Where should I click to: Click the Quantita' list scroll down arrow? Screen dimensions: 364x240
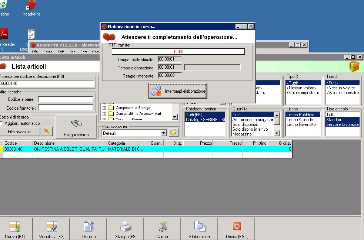pos(277,133)
